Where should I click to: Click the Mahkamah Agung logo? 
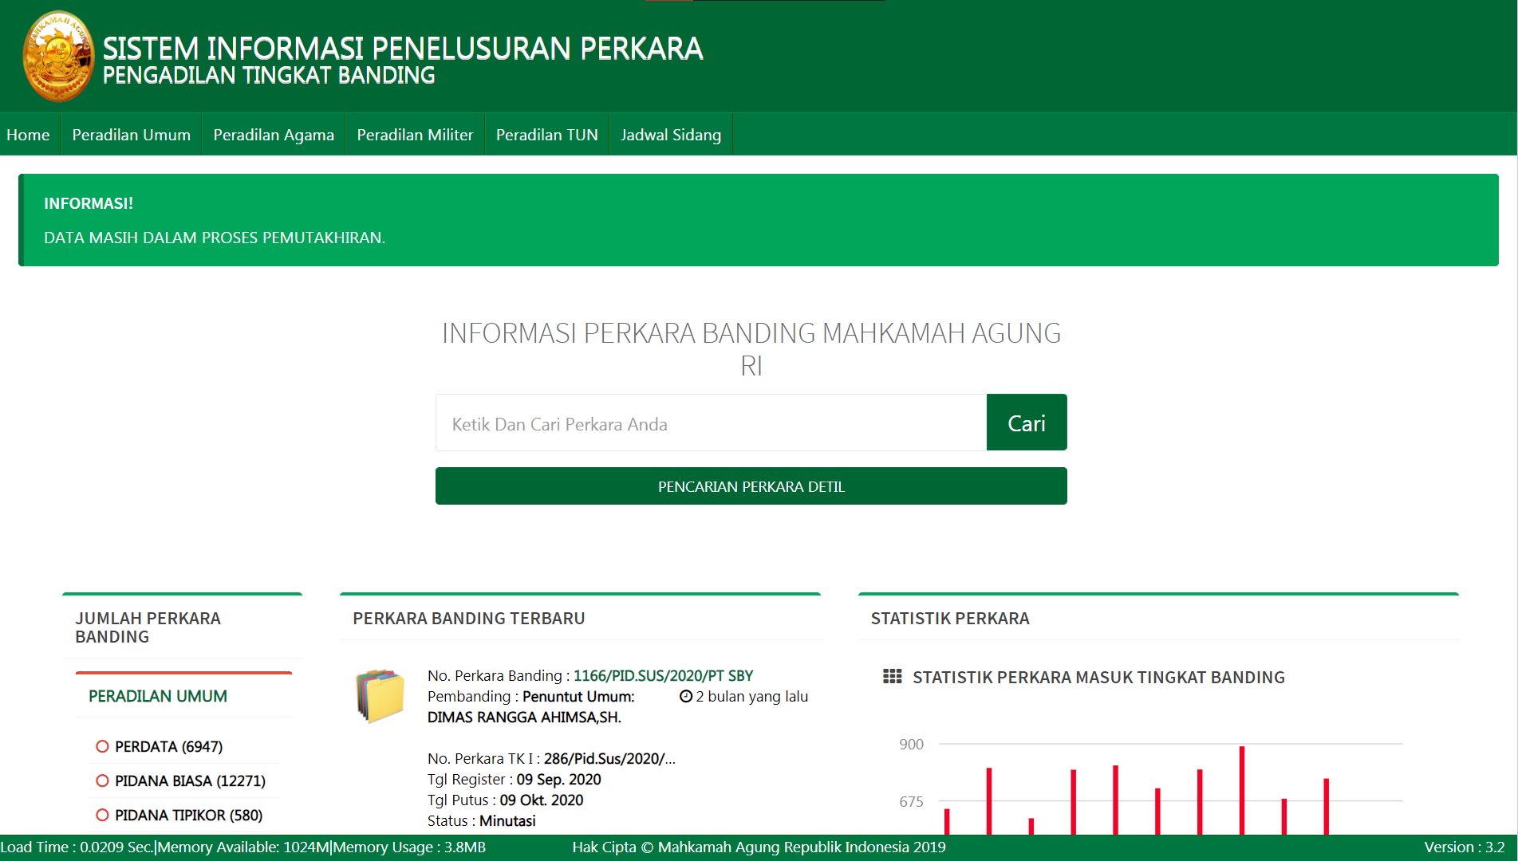click(57, 54)
